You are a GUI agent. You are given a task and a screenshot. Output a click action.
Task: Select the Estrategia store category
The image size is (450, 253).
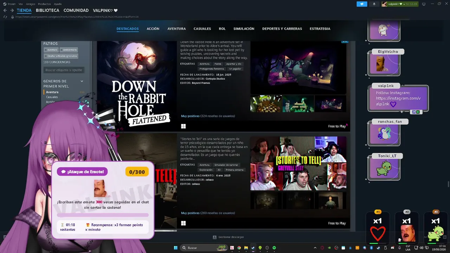point(320,29)
